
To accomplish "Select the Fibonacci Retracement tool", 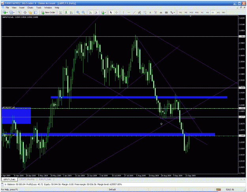I will point(145,12).
